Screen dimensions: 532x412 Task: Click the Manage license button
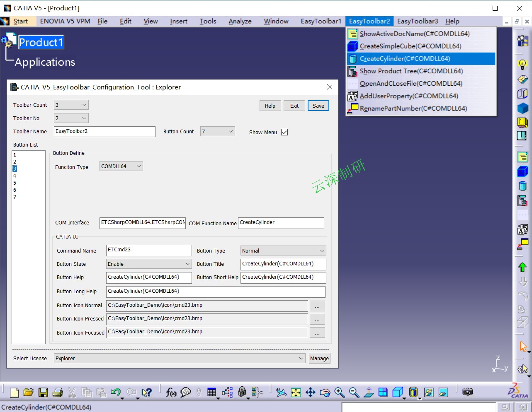319,359
